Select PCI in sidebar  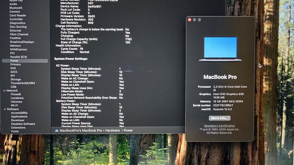click(x=12, y=53)
